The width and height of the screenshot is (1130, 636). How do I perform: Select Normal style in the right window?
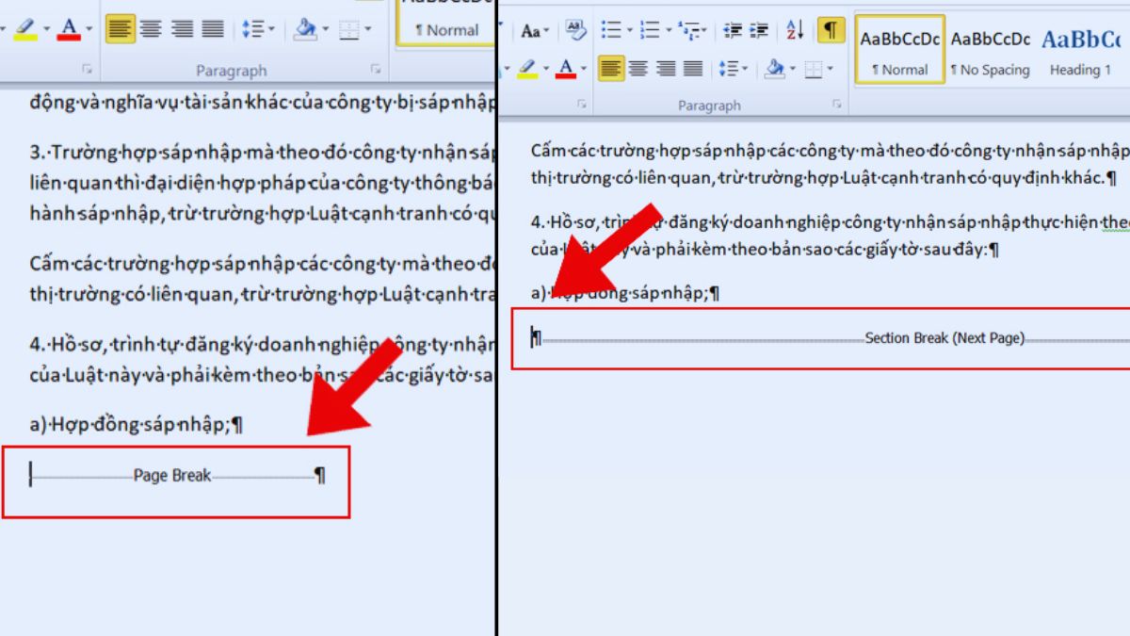click(899, 50)
